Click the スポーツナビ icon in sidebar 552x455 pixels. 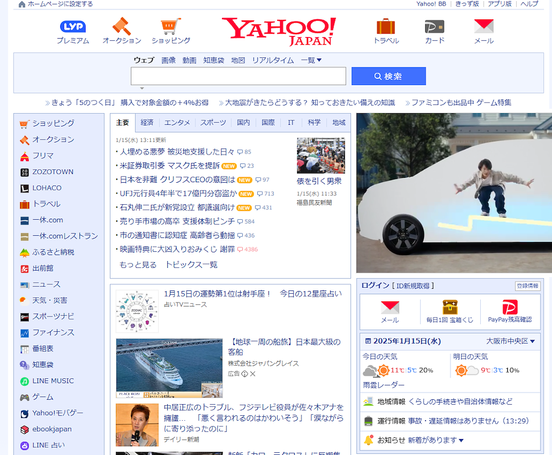tap(24, 318)
